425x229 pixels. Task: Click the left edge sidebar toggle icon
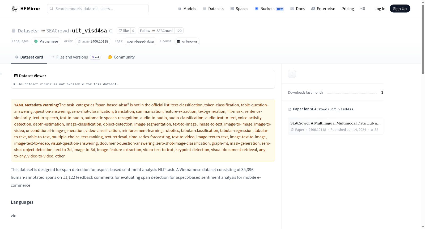[1, 73]
